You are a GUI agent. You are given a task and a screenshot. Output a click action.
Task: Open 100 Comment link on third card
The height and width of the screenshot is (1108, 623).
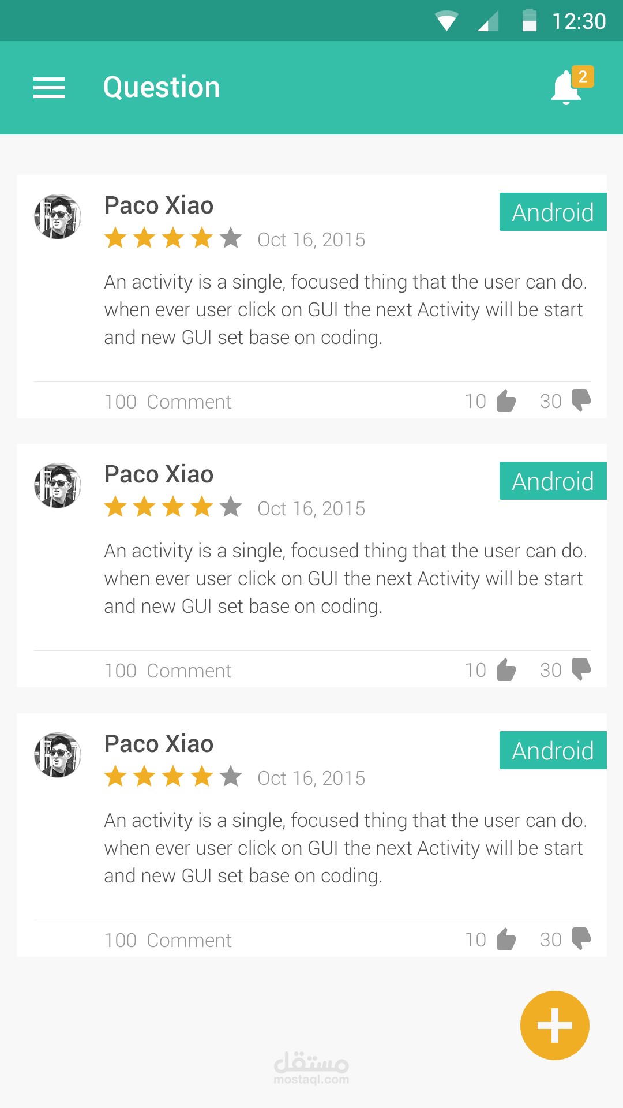[x=168, y=940]
